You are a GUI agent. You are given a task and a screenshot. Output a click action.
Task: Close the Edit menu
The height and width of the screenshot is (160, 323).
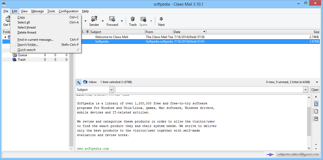(x=15, y=11)
